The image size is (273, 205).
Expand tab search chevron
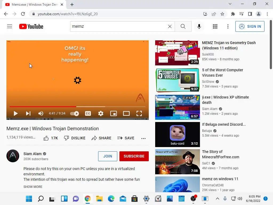pos(230,4)
